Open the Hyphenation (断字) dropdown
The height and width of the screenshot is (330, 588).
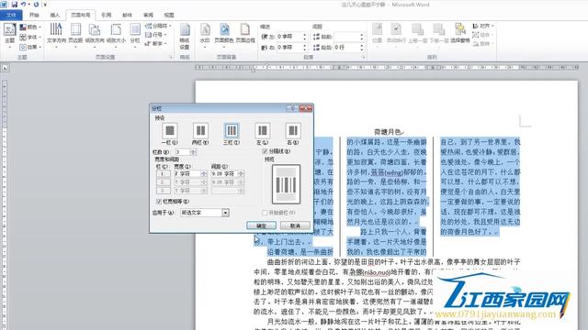155,44
